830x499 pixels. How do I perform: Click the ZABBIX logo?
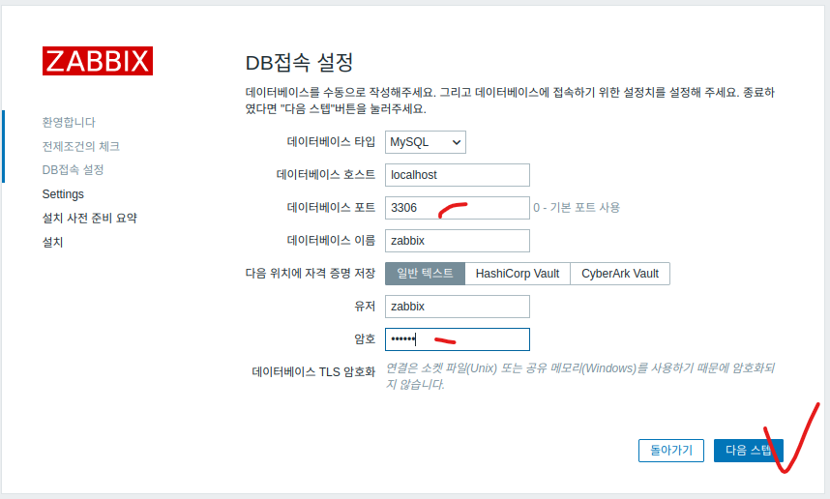[x=98, y=61]
